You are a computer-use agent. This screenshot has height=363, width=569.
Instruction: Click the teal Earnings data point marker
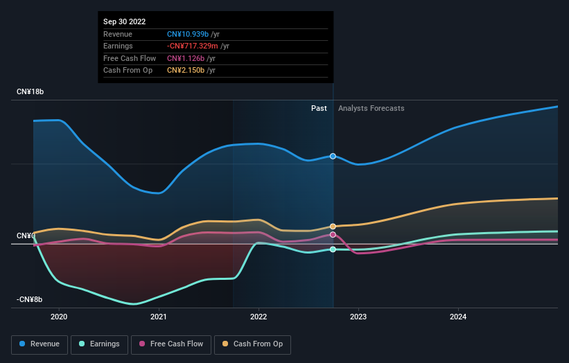point(333,249)
